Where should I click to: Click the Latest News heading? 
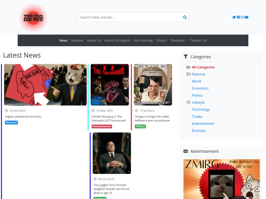point(22,55)
